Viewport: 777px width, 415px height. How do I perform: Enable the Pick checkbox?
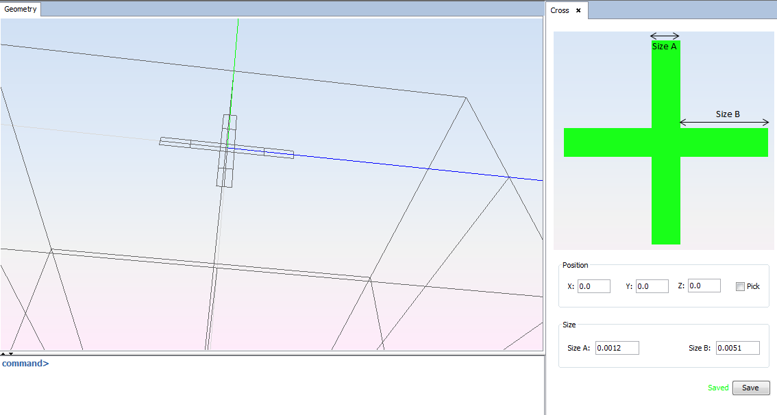point(740,286)
